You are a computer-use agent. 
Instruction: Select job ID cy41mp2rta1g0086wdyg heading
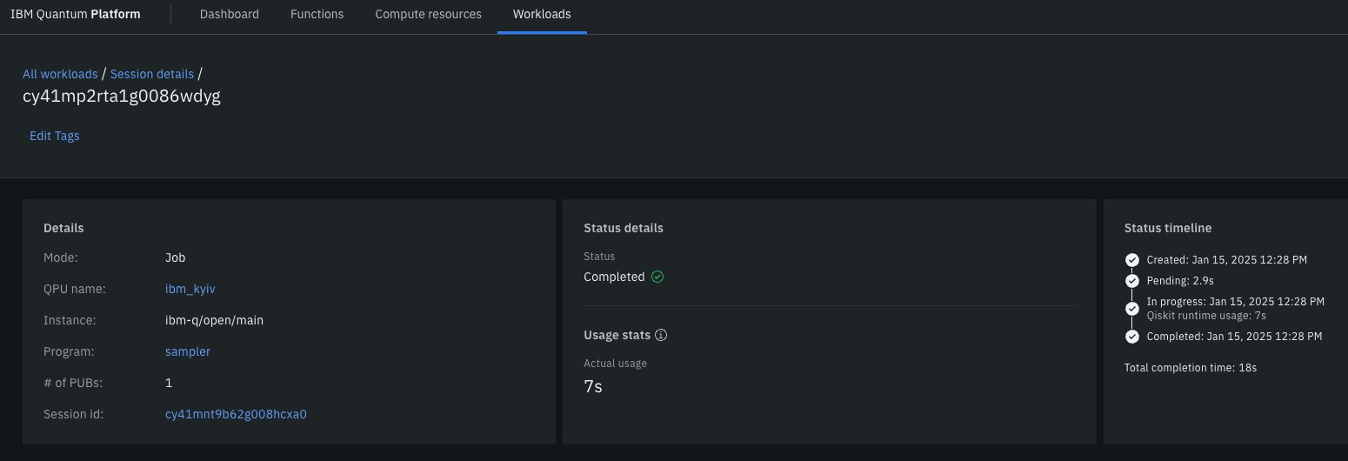click(x=122, y=97)
